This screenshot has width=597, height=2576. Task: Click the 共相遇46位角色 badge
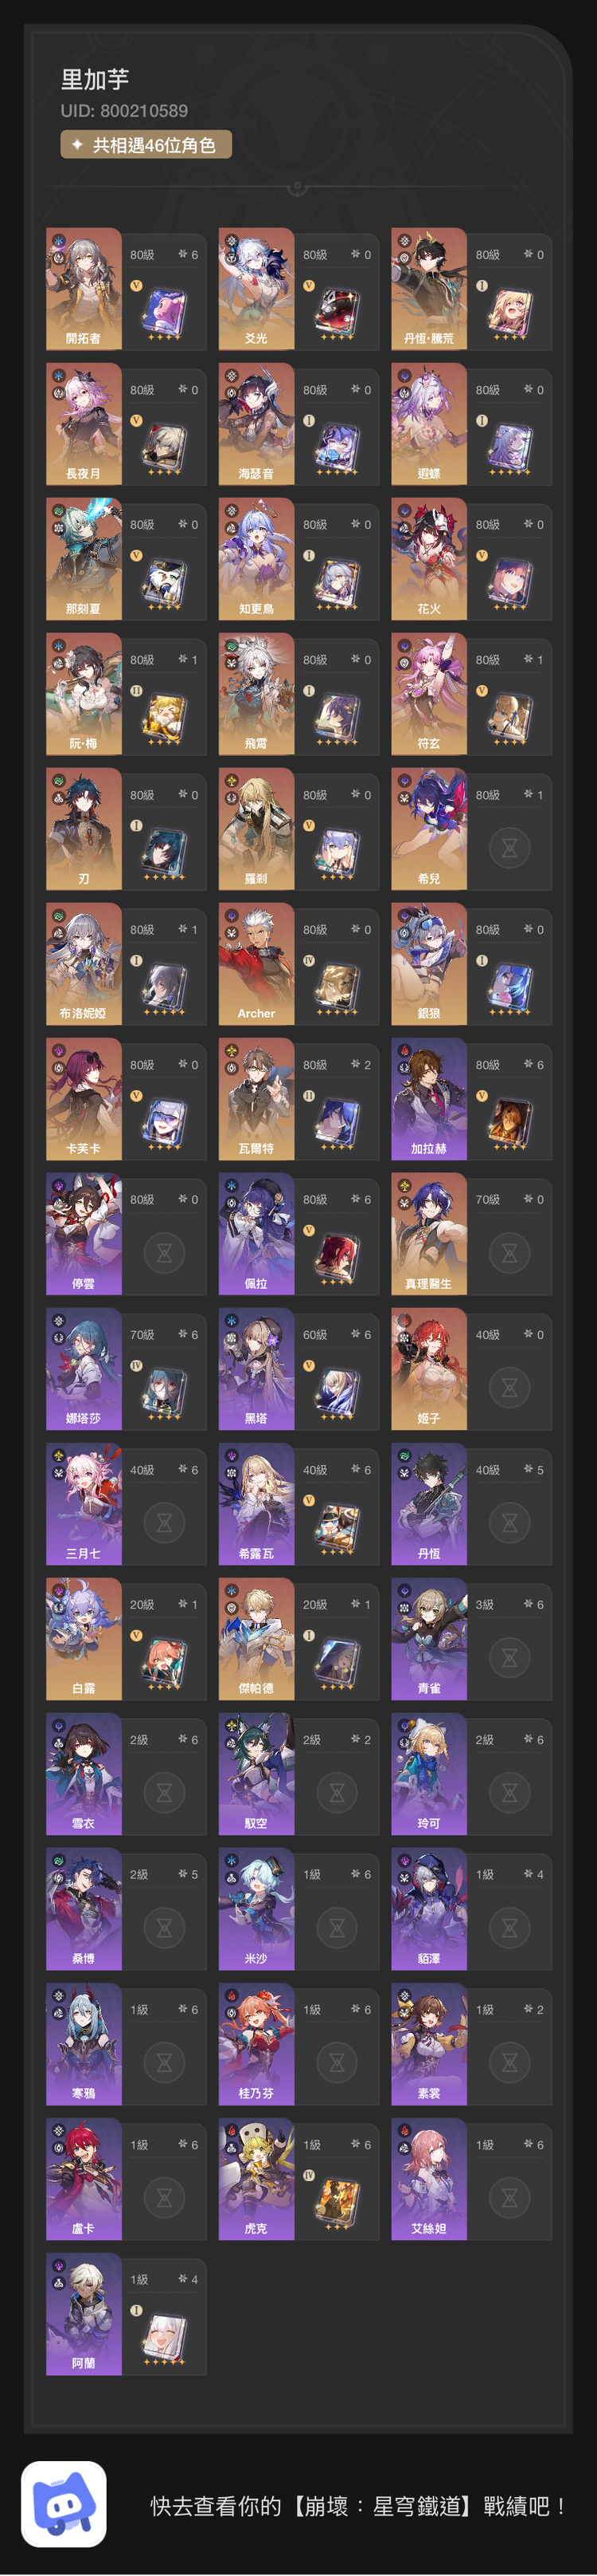[x=146, y=145]
